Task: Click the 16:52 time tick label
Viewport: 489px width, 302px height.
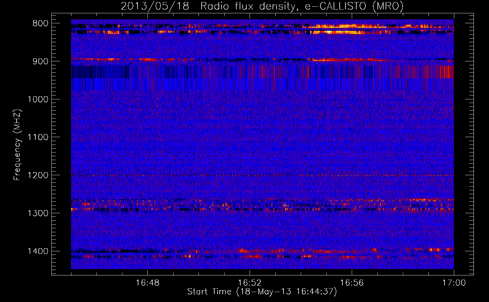Action: click(250, 283)
